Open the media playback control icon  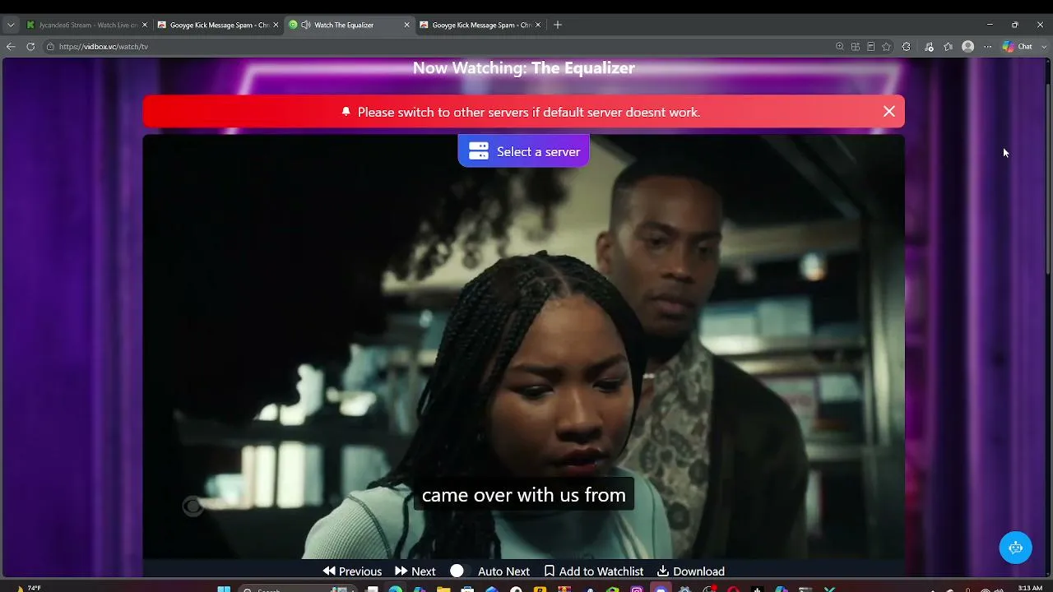pyautogui.click(x=929, y=47)
